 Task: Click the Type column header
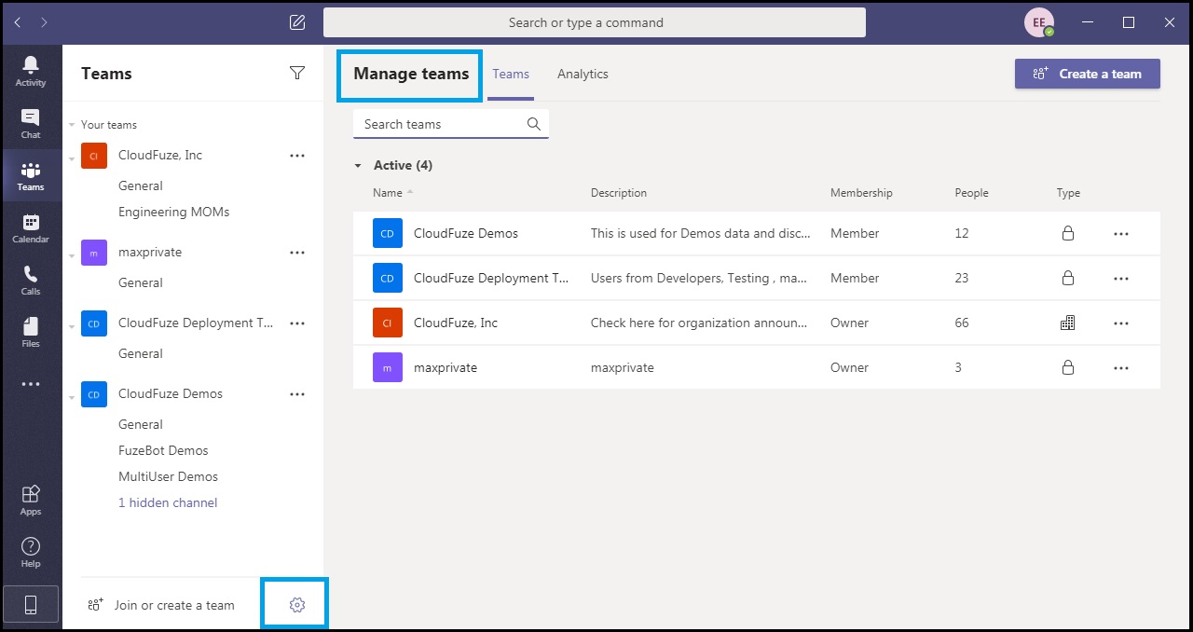point(1068,193)
